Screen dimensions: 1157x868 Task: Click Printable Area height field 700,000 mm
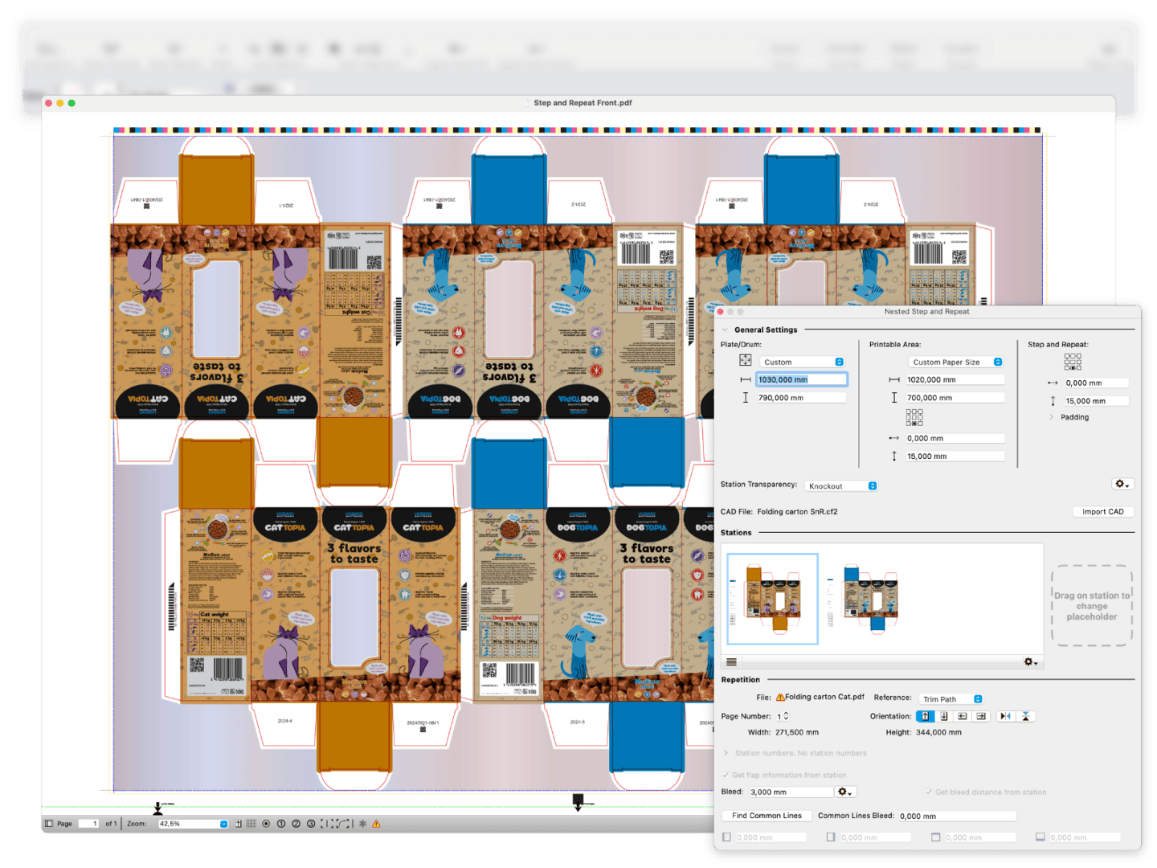click(955, 397)
